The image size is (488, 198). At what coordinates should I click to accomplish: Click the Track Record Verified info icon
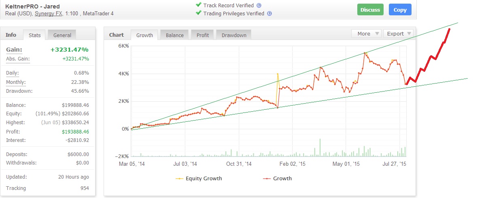[259, 6]
